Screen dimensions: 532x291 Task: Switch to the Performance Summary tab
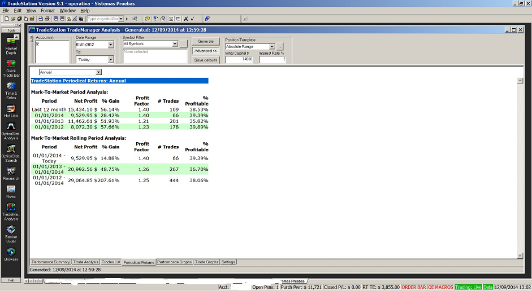(x=50, y=262)
